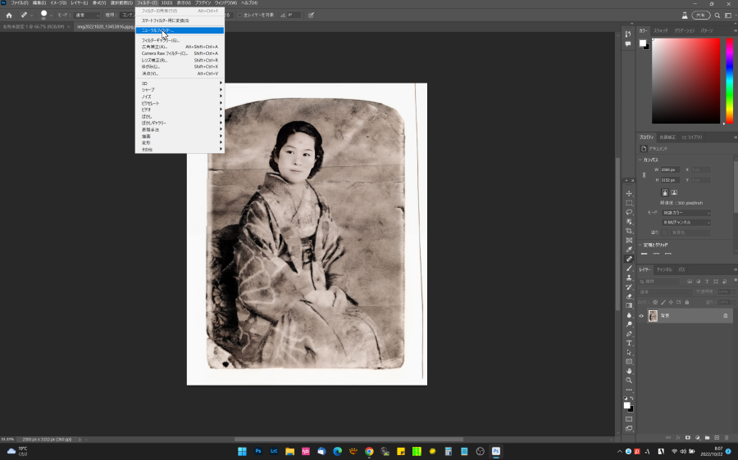Set canvas to portrait orientation button
The width and height of the screenshot is (738, 460).
(x=664, y=192)
